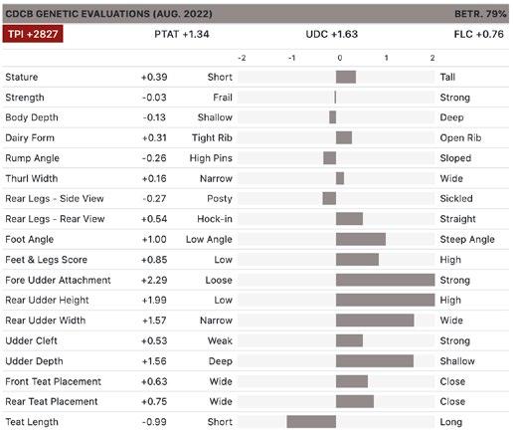Image resolution: width=513 pixels, height=434 pixels.
Task: Click the FLC +0.76 label
Action: [x=478, y=34]
